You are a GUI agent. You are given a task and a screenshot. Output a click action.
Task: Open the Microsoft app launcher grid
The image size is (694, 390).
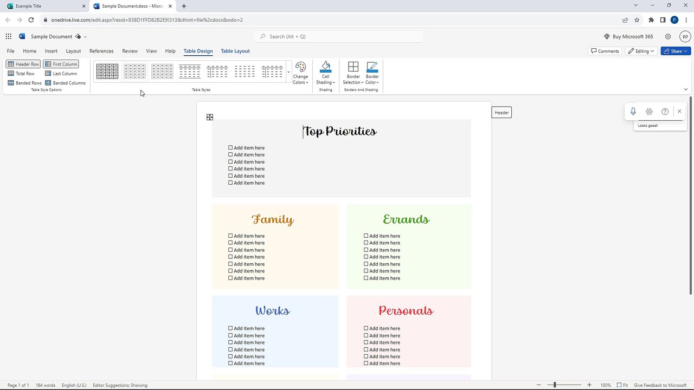pos(9,36)
